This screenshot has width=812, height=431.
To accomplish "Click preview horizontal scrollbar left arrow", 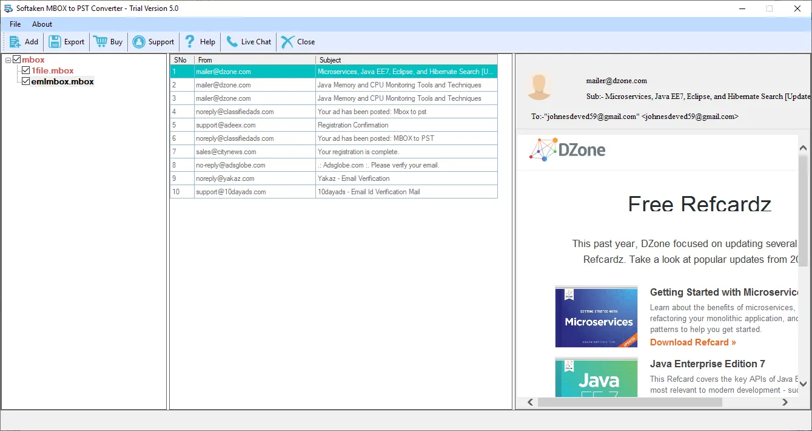I will coord(530,402).
